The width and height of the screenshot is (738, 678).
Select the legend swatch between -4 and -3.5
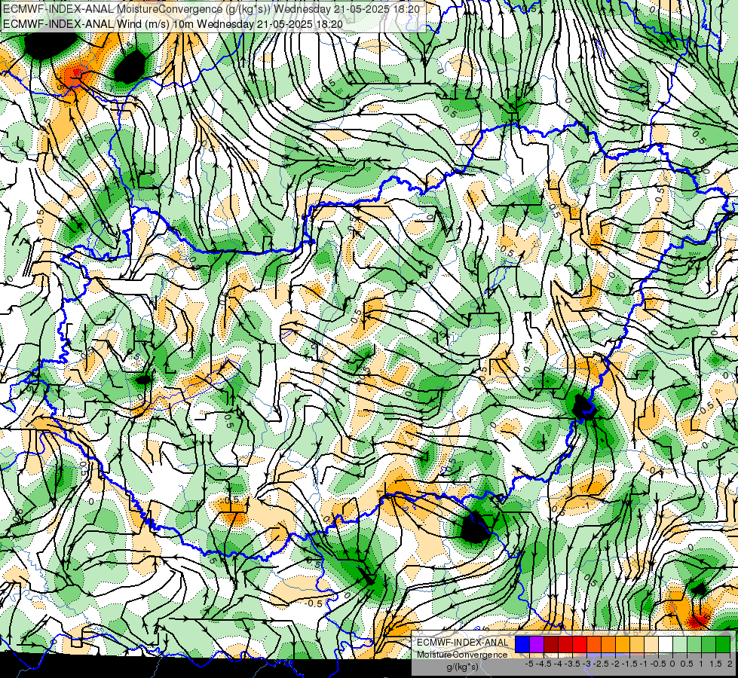[565, 645]
